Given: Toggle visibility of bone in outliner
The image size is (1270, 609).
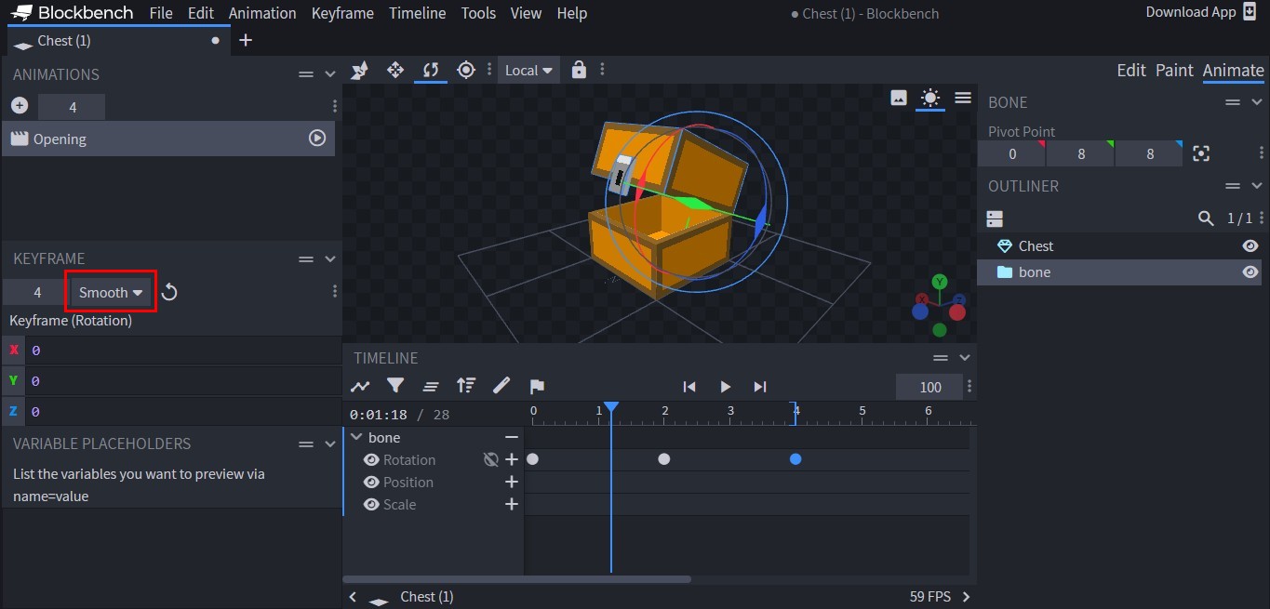Looking at the screenshot, I should click(1250, 272).
